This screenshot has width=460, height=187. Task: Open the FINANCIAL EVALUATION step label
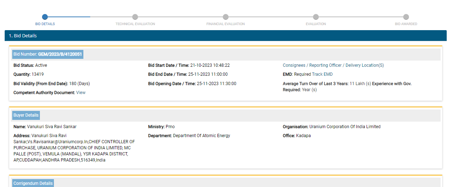coord(226,24)
